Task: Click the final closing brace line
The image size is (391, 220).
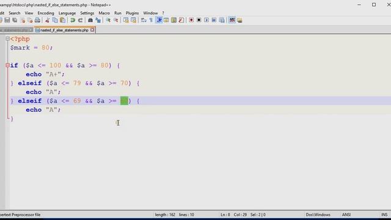Action: [x=12, y=119]
